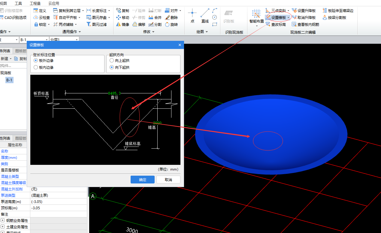Click 设置锥板 set cone slab tool

point(276,17)
